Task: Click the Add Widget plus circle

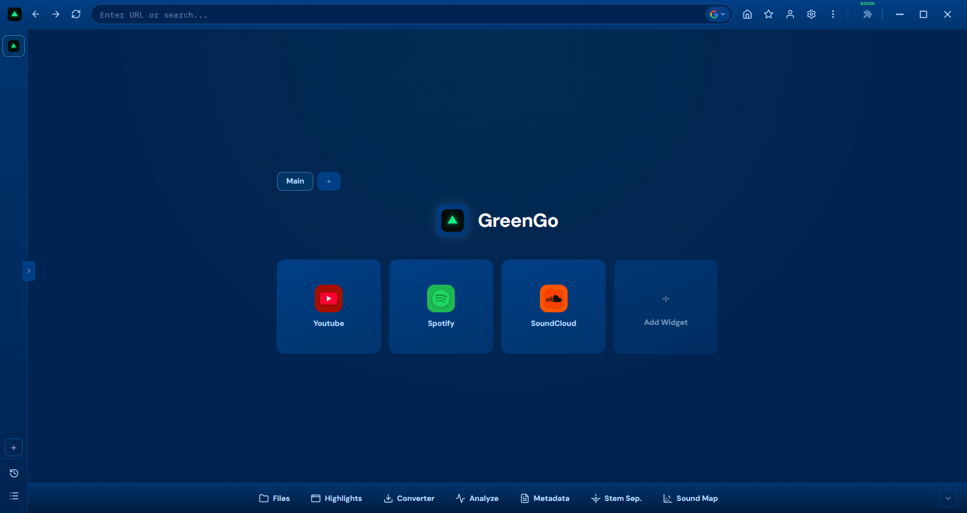Action: [x=666, y=299]
